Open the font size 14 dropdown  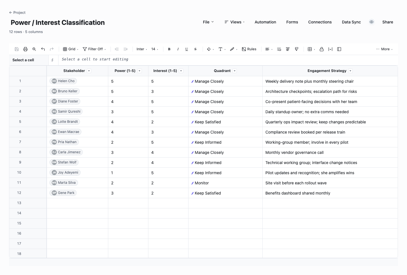tap(155, 49)
